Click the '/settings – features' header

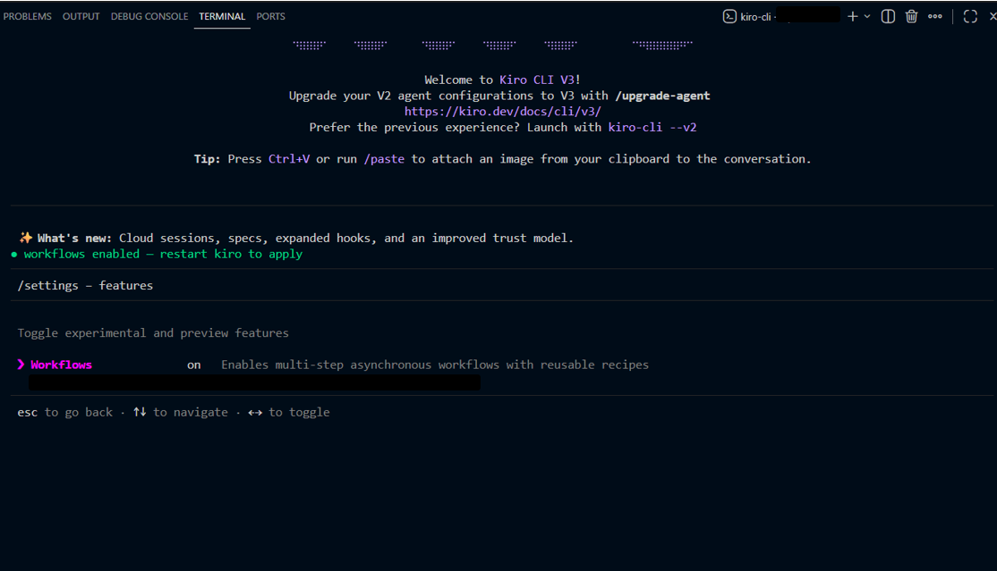pos(85,286)
